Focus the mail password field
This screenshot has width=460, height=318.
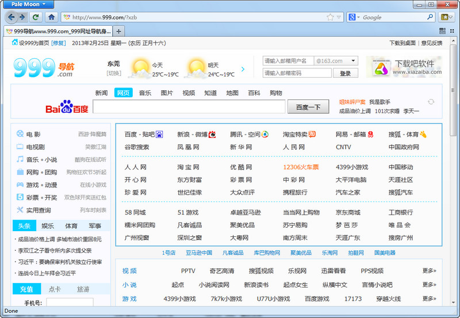point(297,73)
